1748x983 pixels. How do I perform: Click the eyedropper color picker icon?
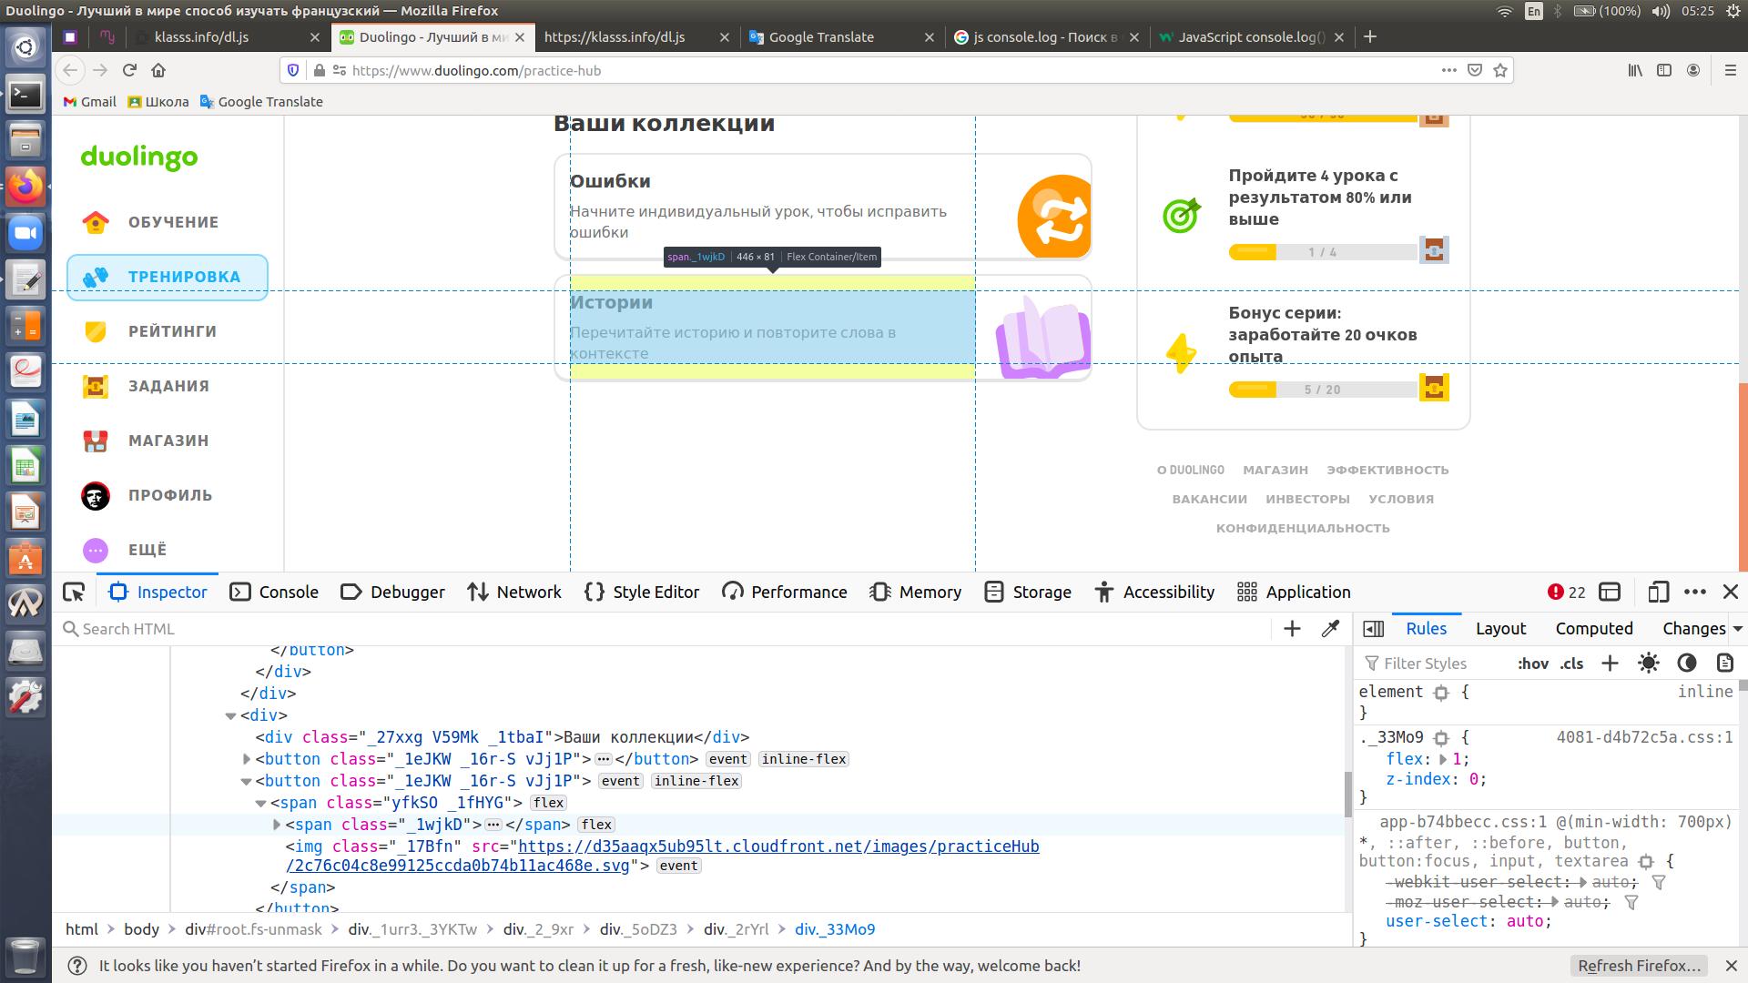coord(1330,629)
